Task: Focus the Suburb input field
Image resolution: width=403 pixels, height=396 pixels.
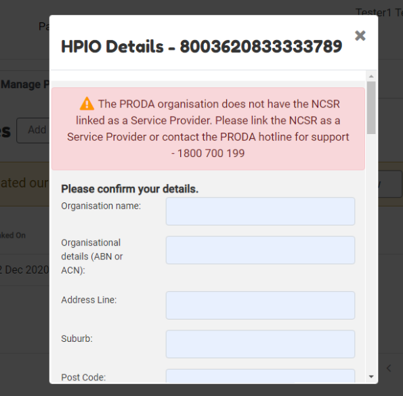Action: coord(260,344)
